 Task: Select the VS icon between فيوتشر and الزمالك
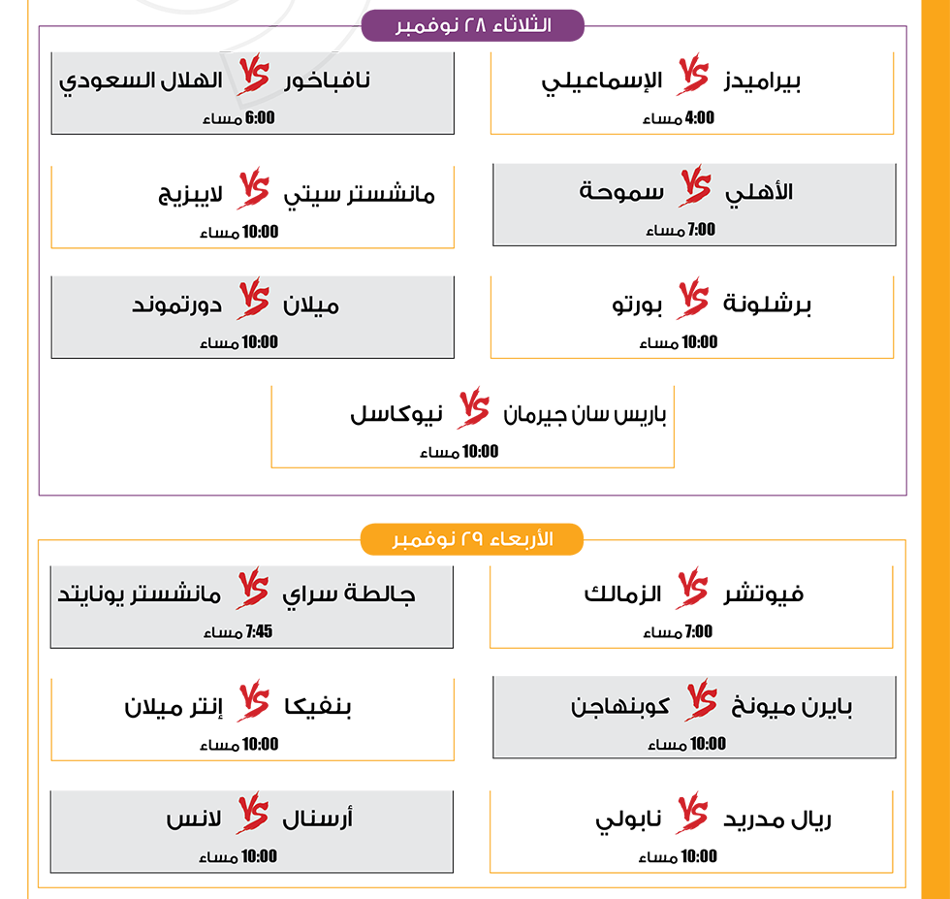[x=692, y=589]
